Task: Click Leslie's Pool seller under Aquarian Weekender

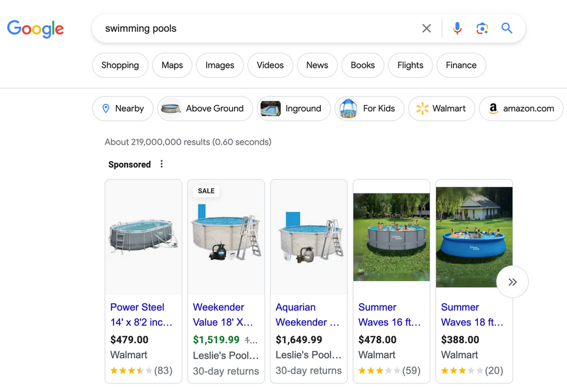Action: [x=308, y=355]
